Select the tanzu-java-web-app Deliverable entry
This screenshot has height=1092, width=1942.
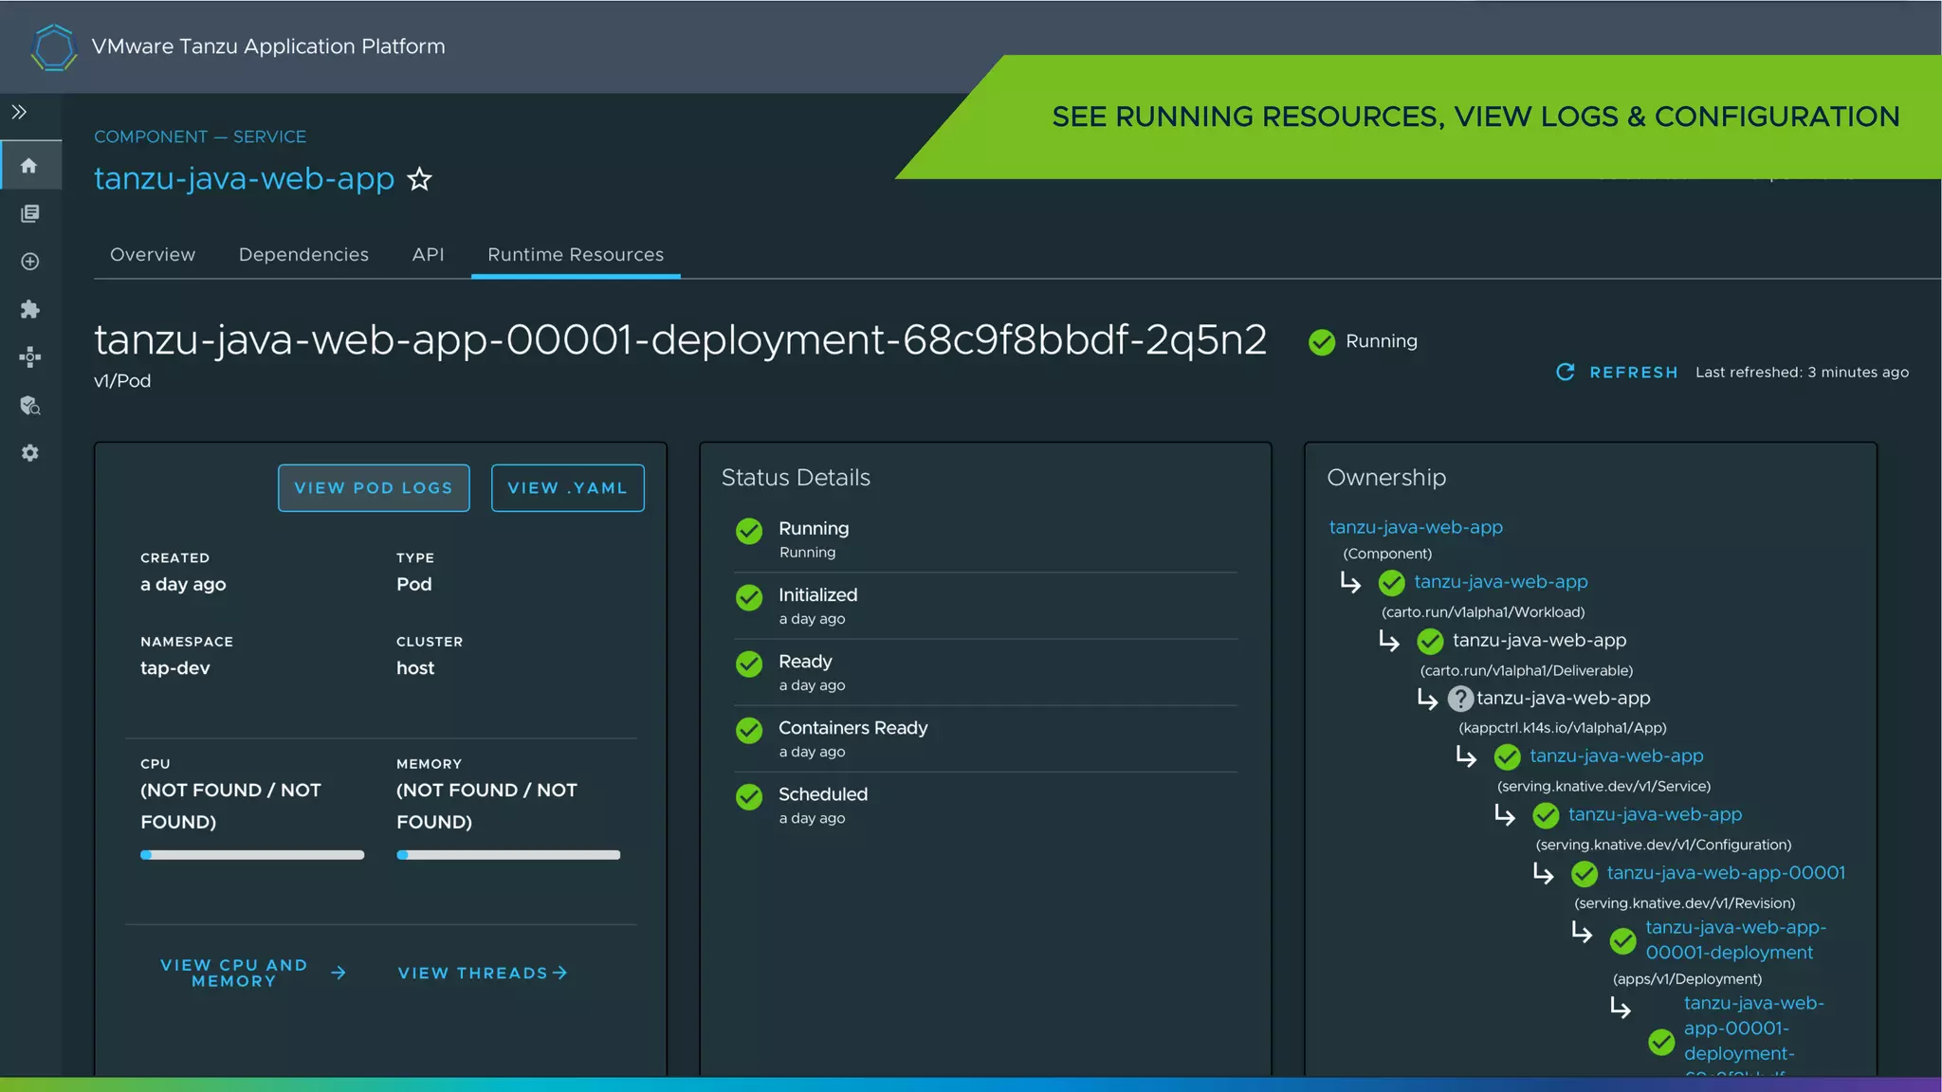coord(1539,640)
